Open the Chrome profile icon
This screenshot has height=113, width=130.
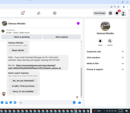click(124, 7)
